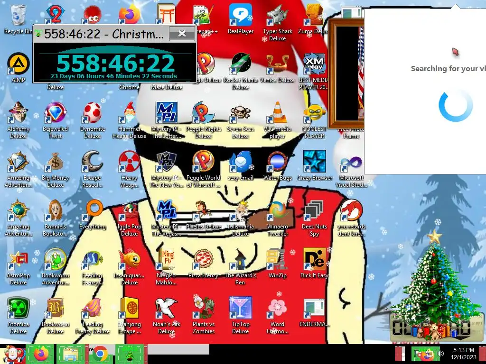The height and width of the screenshot is (364, 486).
Task: Open Chrome from the taskbar
Action: [100, 354]
